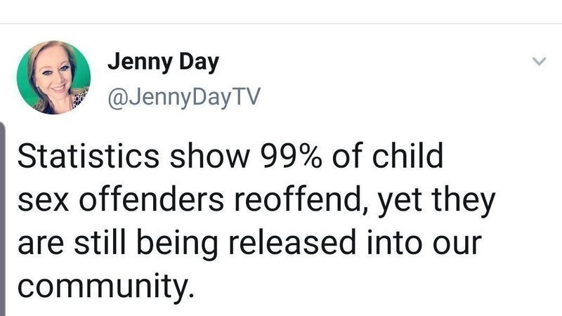Click the word 'Jenny' in the display name
Screen dimensions: 562x316
[140, 63]
